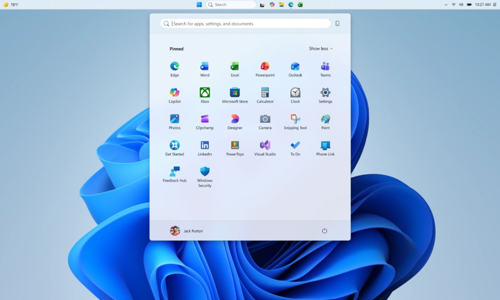Open the Paint app
This screenshot has width=500, height=300.
coord(325,122)
